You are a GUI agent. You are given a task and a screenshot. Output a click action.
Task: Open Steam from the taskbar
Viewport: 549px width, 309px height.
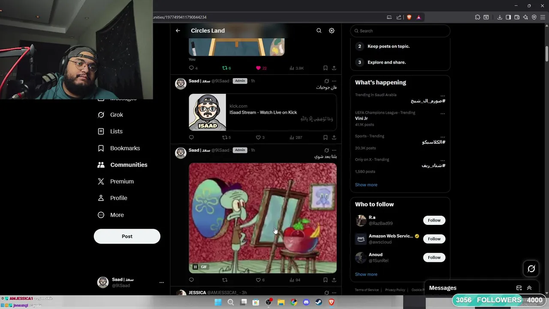(319, 302)
